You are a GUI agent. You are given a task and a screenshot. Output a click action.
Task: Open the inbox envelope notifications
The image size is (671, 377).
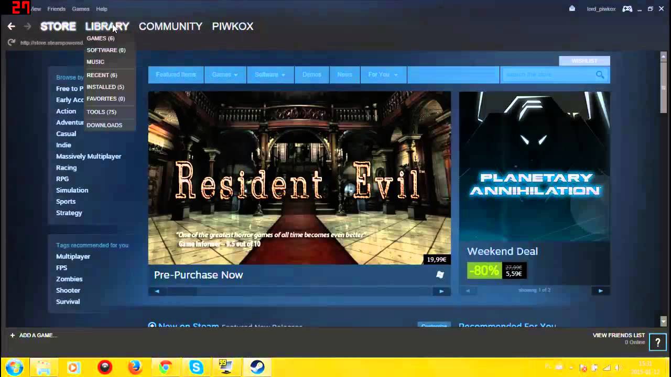pyautogui.click(x=572, y=8)
